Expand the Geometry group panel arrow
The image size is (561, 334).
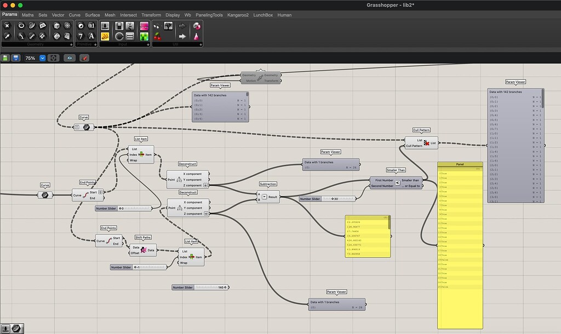(71, 44)
